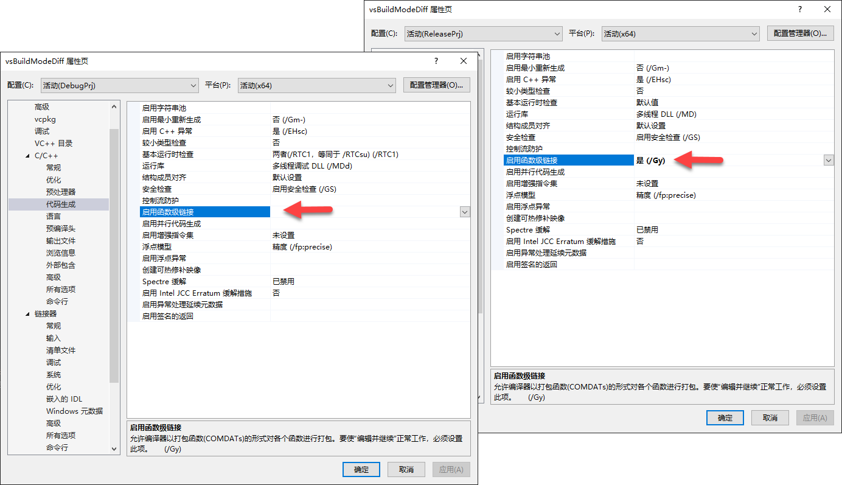Expand the 启用函数级链接 value dropdown in DebugPrj dialog
The width and height of the screenshot is (842, 485).
tap(464, 212)
